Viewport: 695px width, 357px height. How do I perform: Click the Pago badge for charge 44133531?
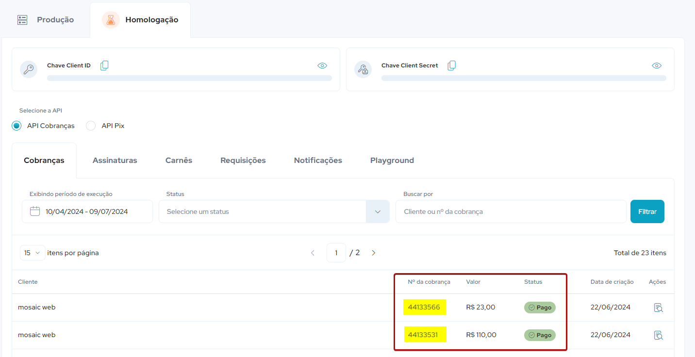(x=540, y=335)
